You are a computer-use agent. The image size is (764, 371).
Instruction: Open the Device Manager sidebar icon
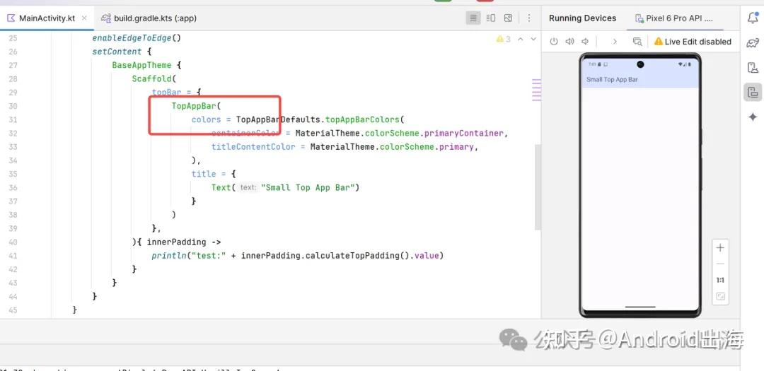pyautogui.click(x=753, y=68)
